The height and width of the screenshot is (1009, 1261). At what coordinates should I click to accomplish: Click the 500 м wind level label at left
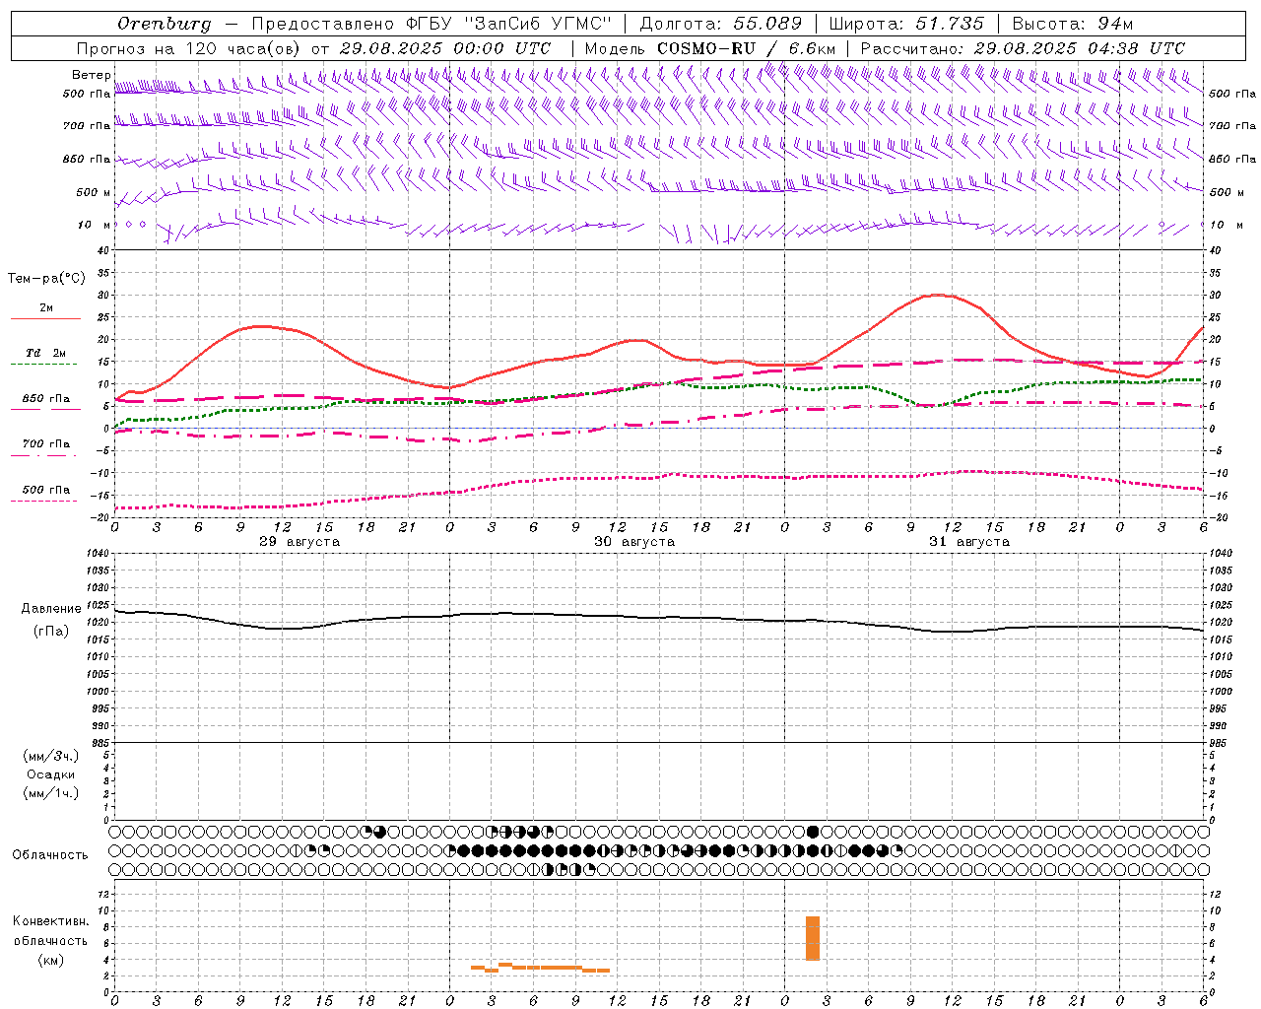point(94,192)
